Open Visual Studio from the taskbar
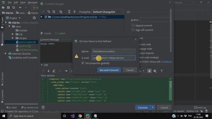The image size is (212, 119). tap(73, 116)
